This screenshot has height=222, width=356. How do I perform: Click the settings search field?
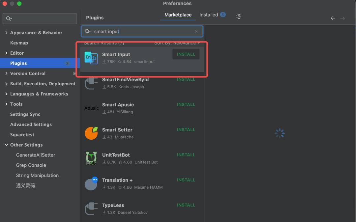tap(40, 18)
